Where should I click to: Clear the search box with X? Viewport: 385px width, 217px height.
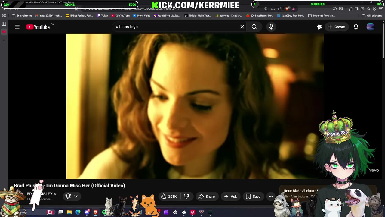(242, 27)
